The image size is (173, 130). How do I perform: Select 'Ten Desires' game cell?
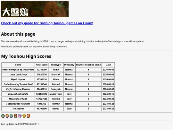click(18, 108)
